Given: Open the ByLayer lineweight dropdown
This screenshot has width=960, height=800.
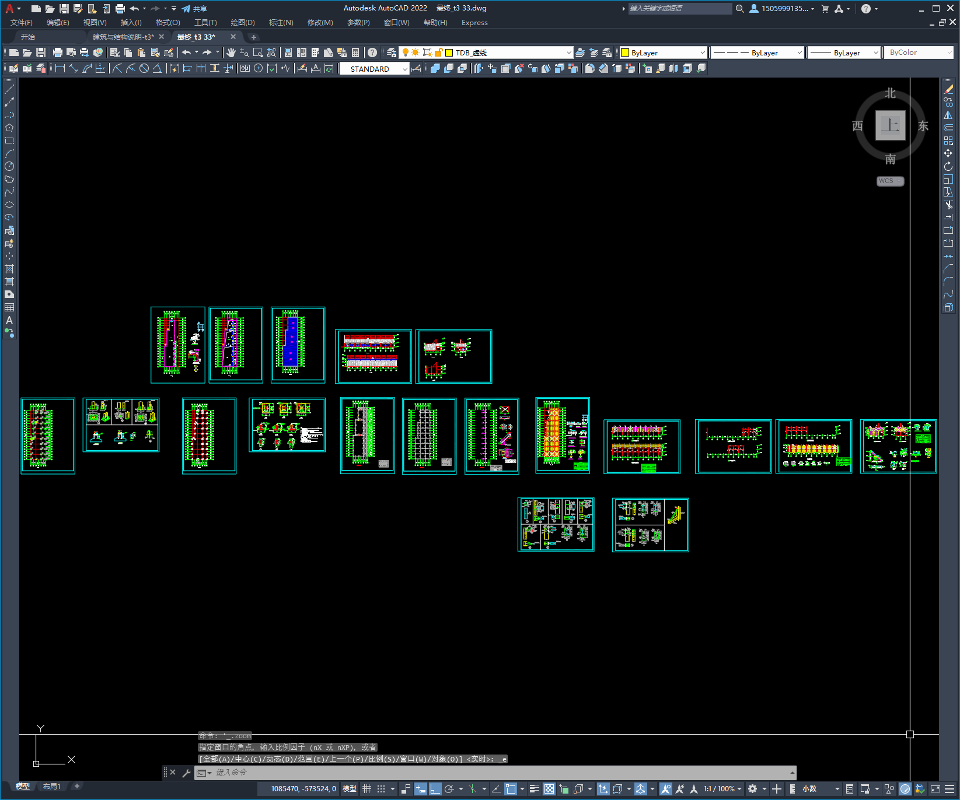Looking at the screenshot, I should [876, 52].
